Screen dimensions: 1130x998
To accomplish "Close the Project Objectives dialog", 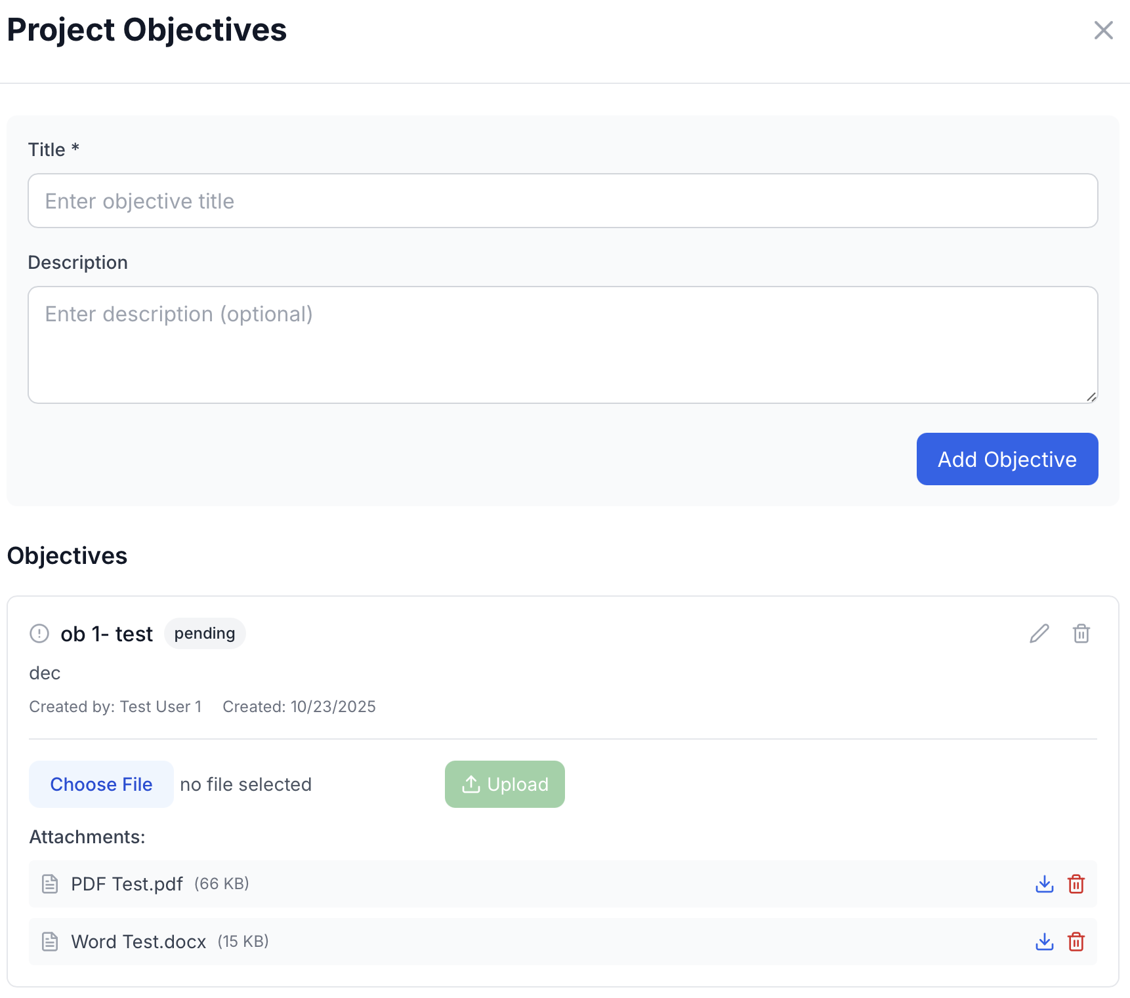I will click(x=1103, y=30).
